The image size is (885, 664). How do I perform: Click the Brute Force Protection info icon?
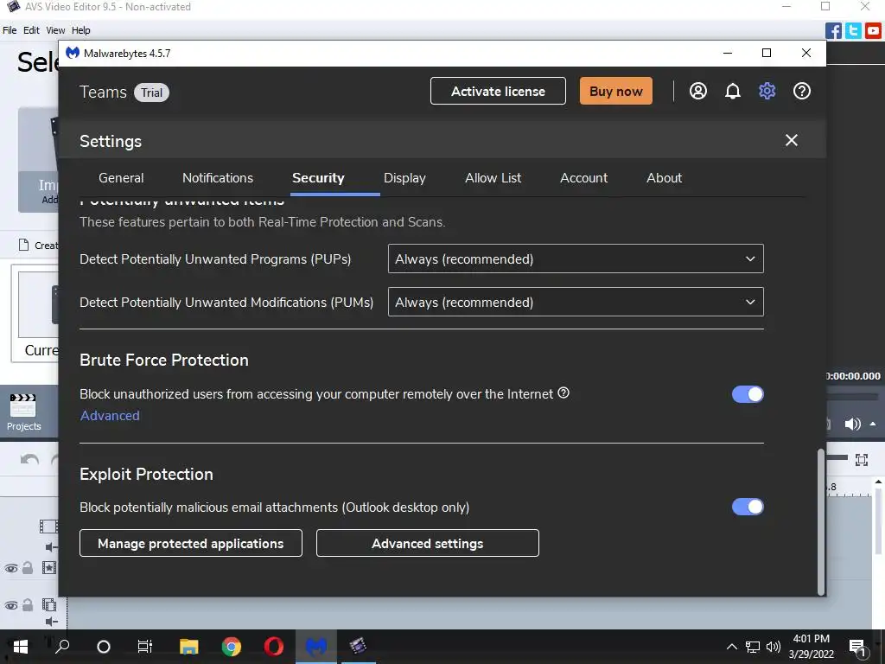pos(563,393)
